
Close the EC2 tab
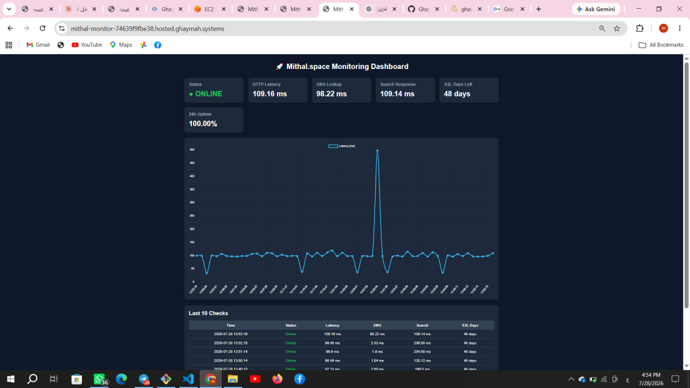223,9
